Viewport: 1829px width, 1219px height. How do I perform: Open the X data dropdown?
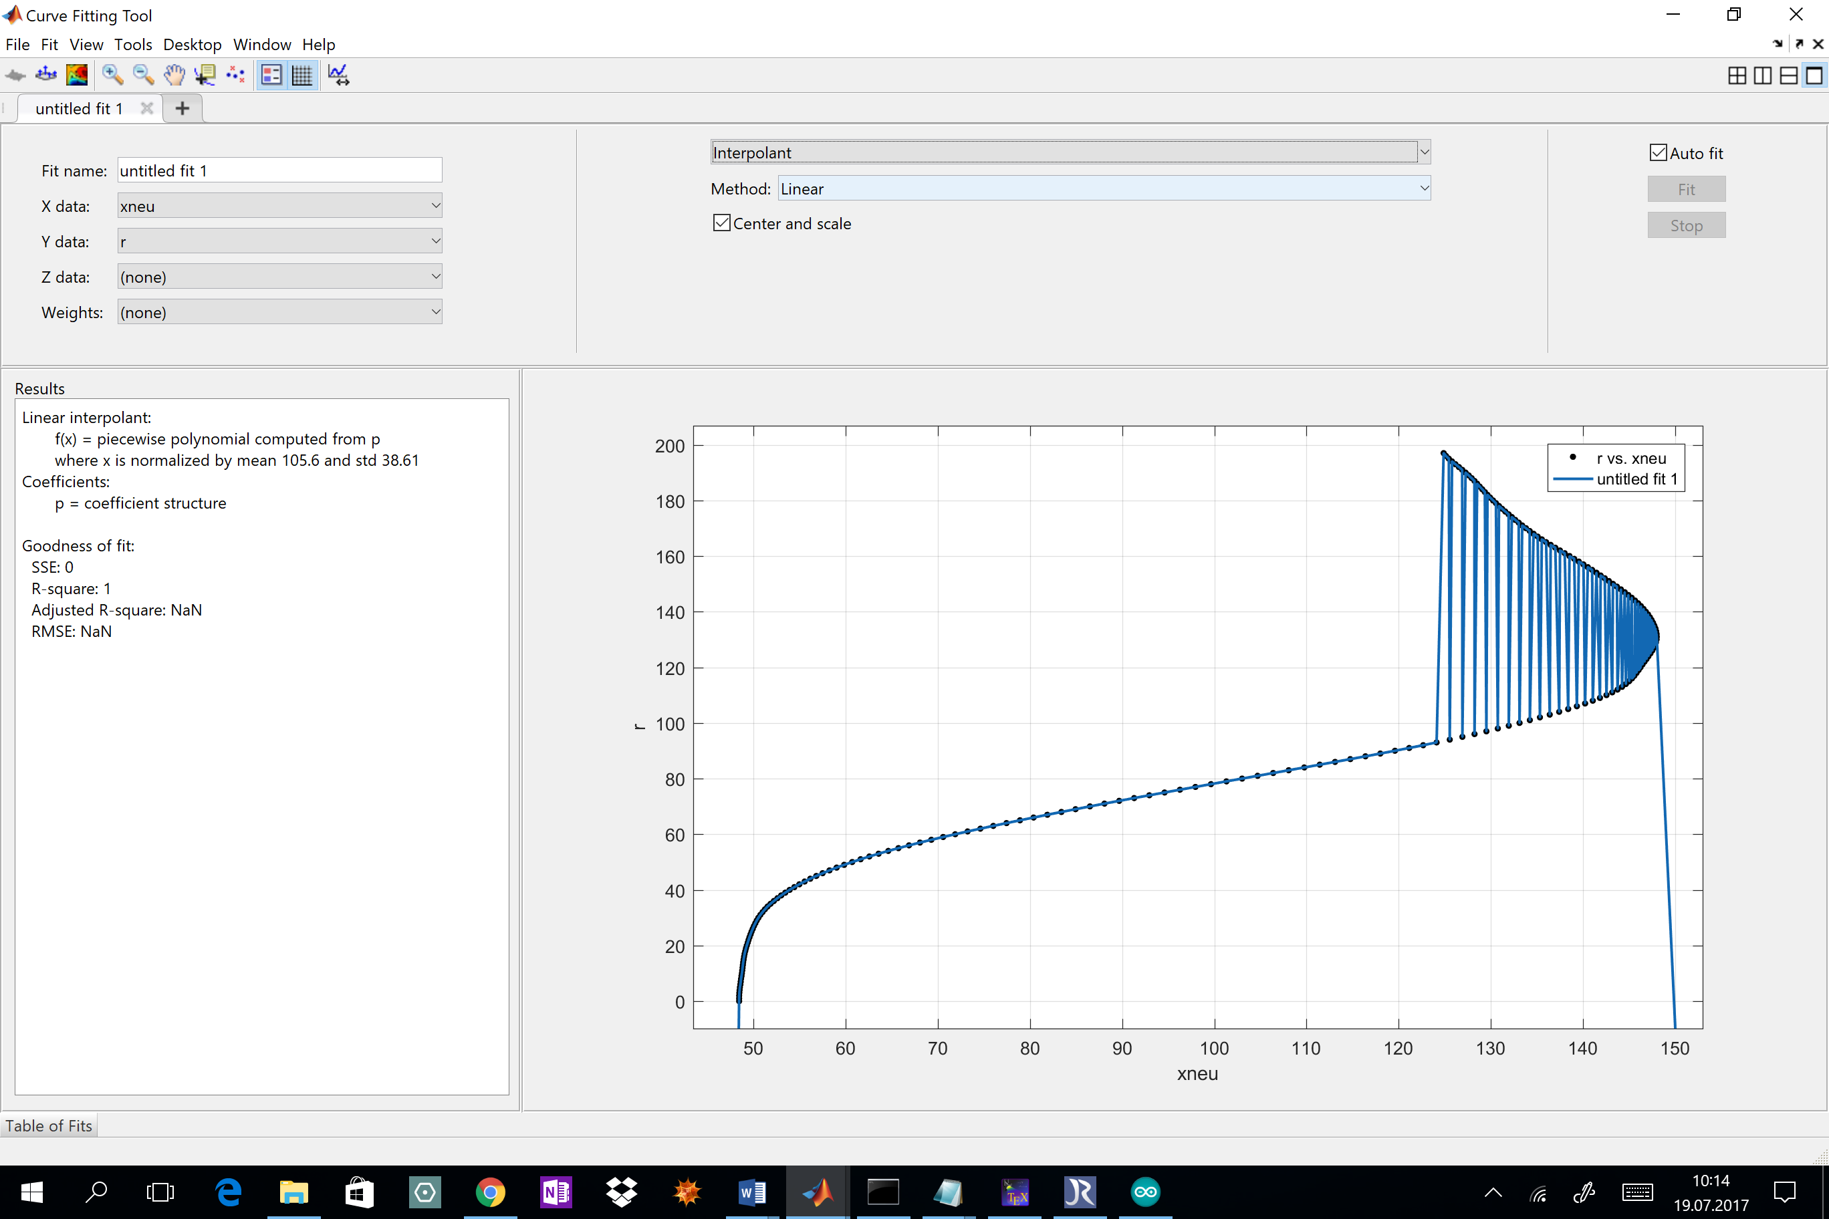click(279, 206)
